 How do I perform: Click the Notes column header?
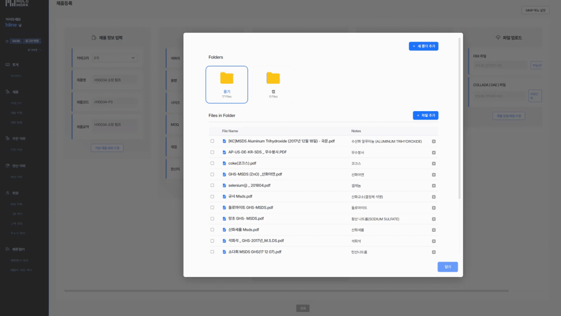point(356,131)
